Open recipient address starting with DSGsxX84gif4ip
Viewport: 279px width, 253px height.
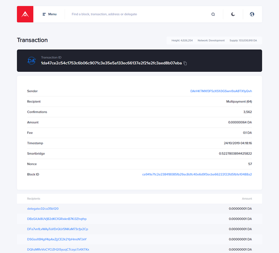coord(57,239)
